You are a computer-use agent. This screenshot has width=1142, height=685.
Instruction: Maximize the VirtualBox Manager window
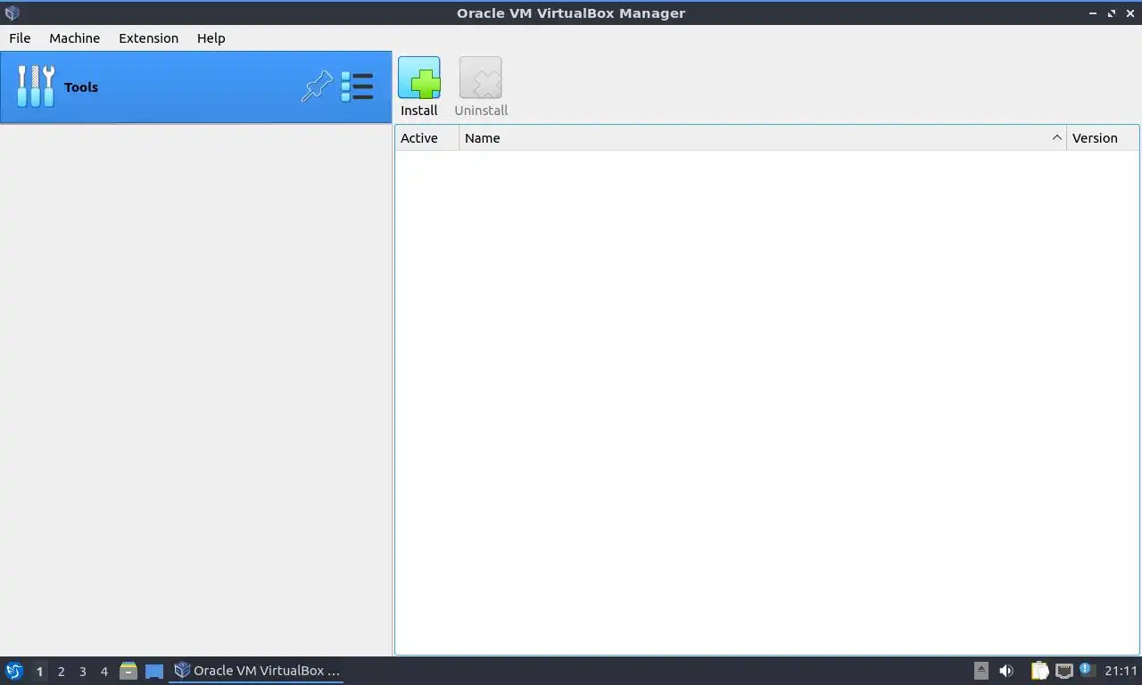[x=1112, y=13]
